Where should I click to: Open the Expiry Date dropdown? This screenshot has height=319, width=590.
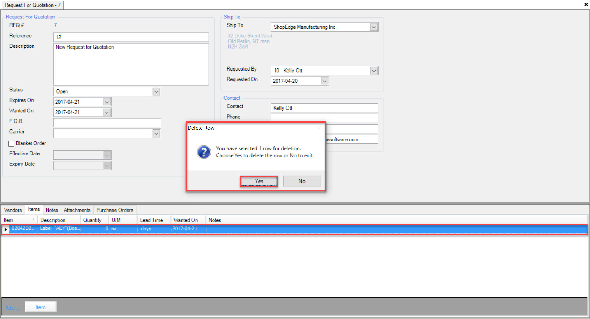[x=107, y=165]
